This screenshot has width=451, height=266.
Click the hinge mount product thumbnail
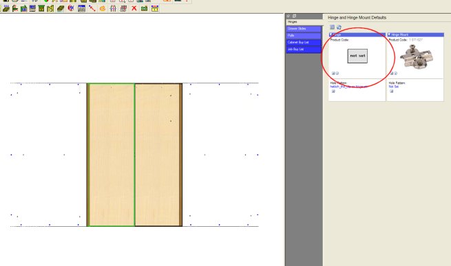[416, 57]
